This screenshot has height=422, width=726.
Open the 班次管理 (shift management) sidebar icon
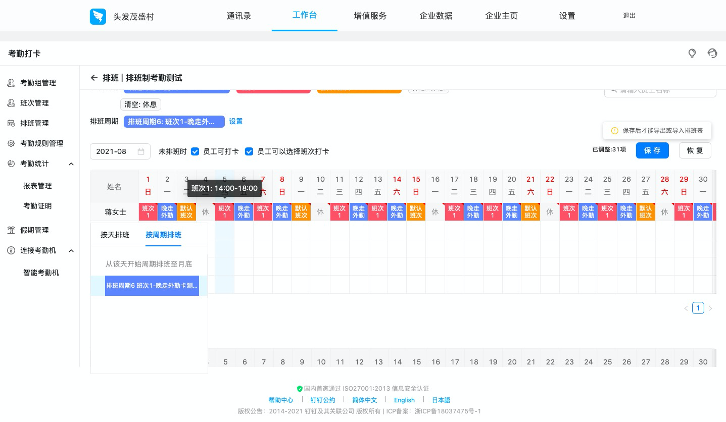11,103
